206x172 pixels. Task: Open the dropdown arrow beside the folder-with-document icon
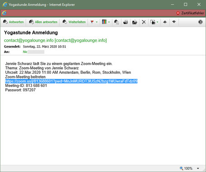pos(158,22)
